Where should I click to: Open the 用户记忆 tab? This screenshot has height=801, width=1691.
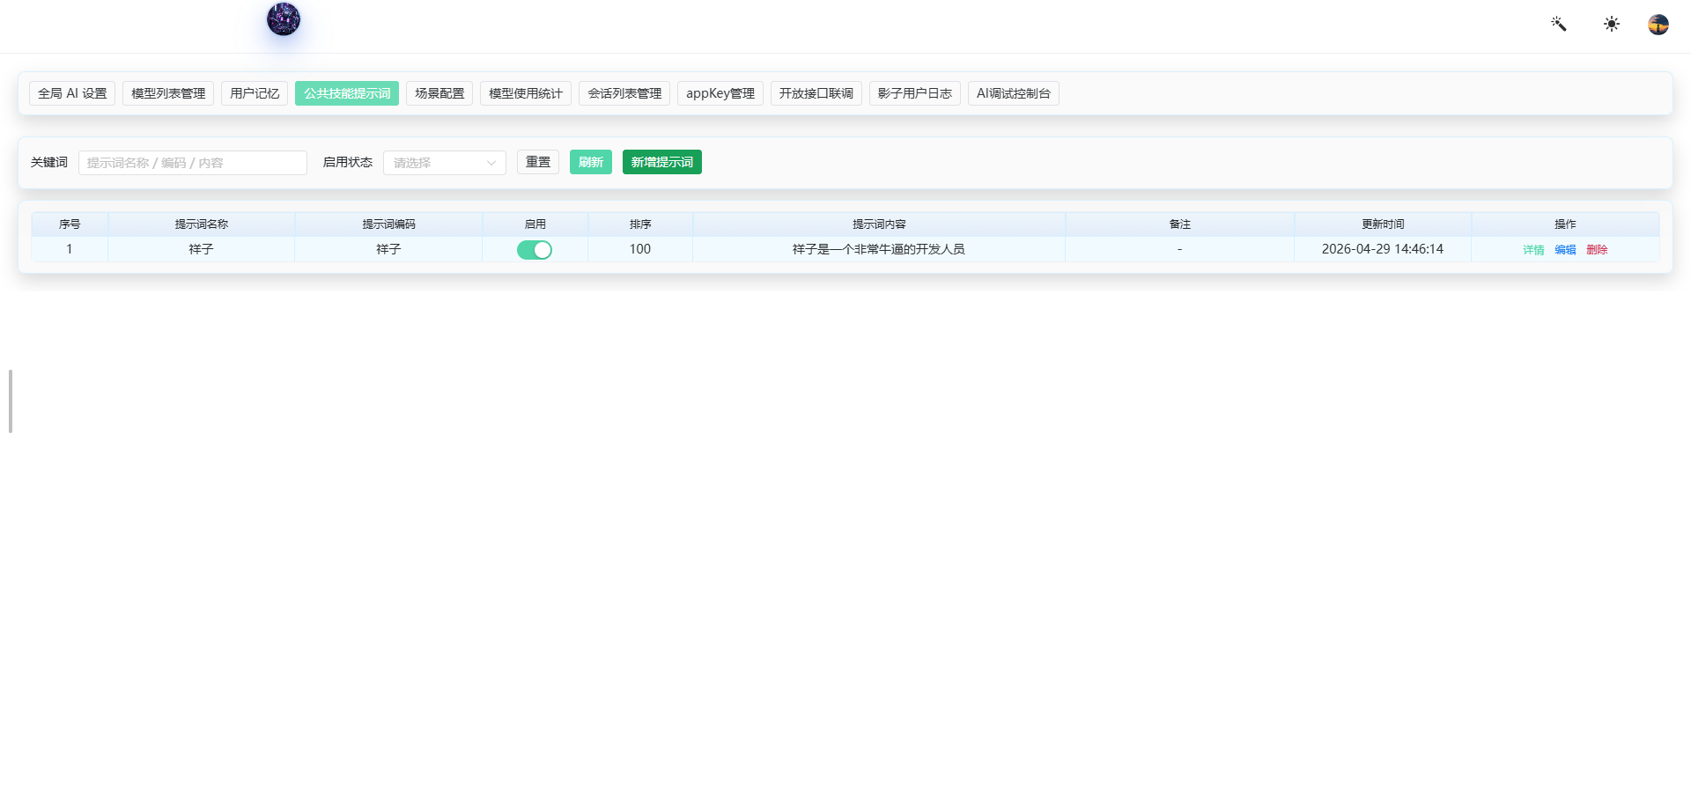click(255, 93)
